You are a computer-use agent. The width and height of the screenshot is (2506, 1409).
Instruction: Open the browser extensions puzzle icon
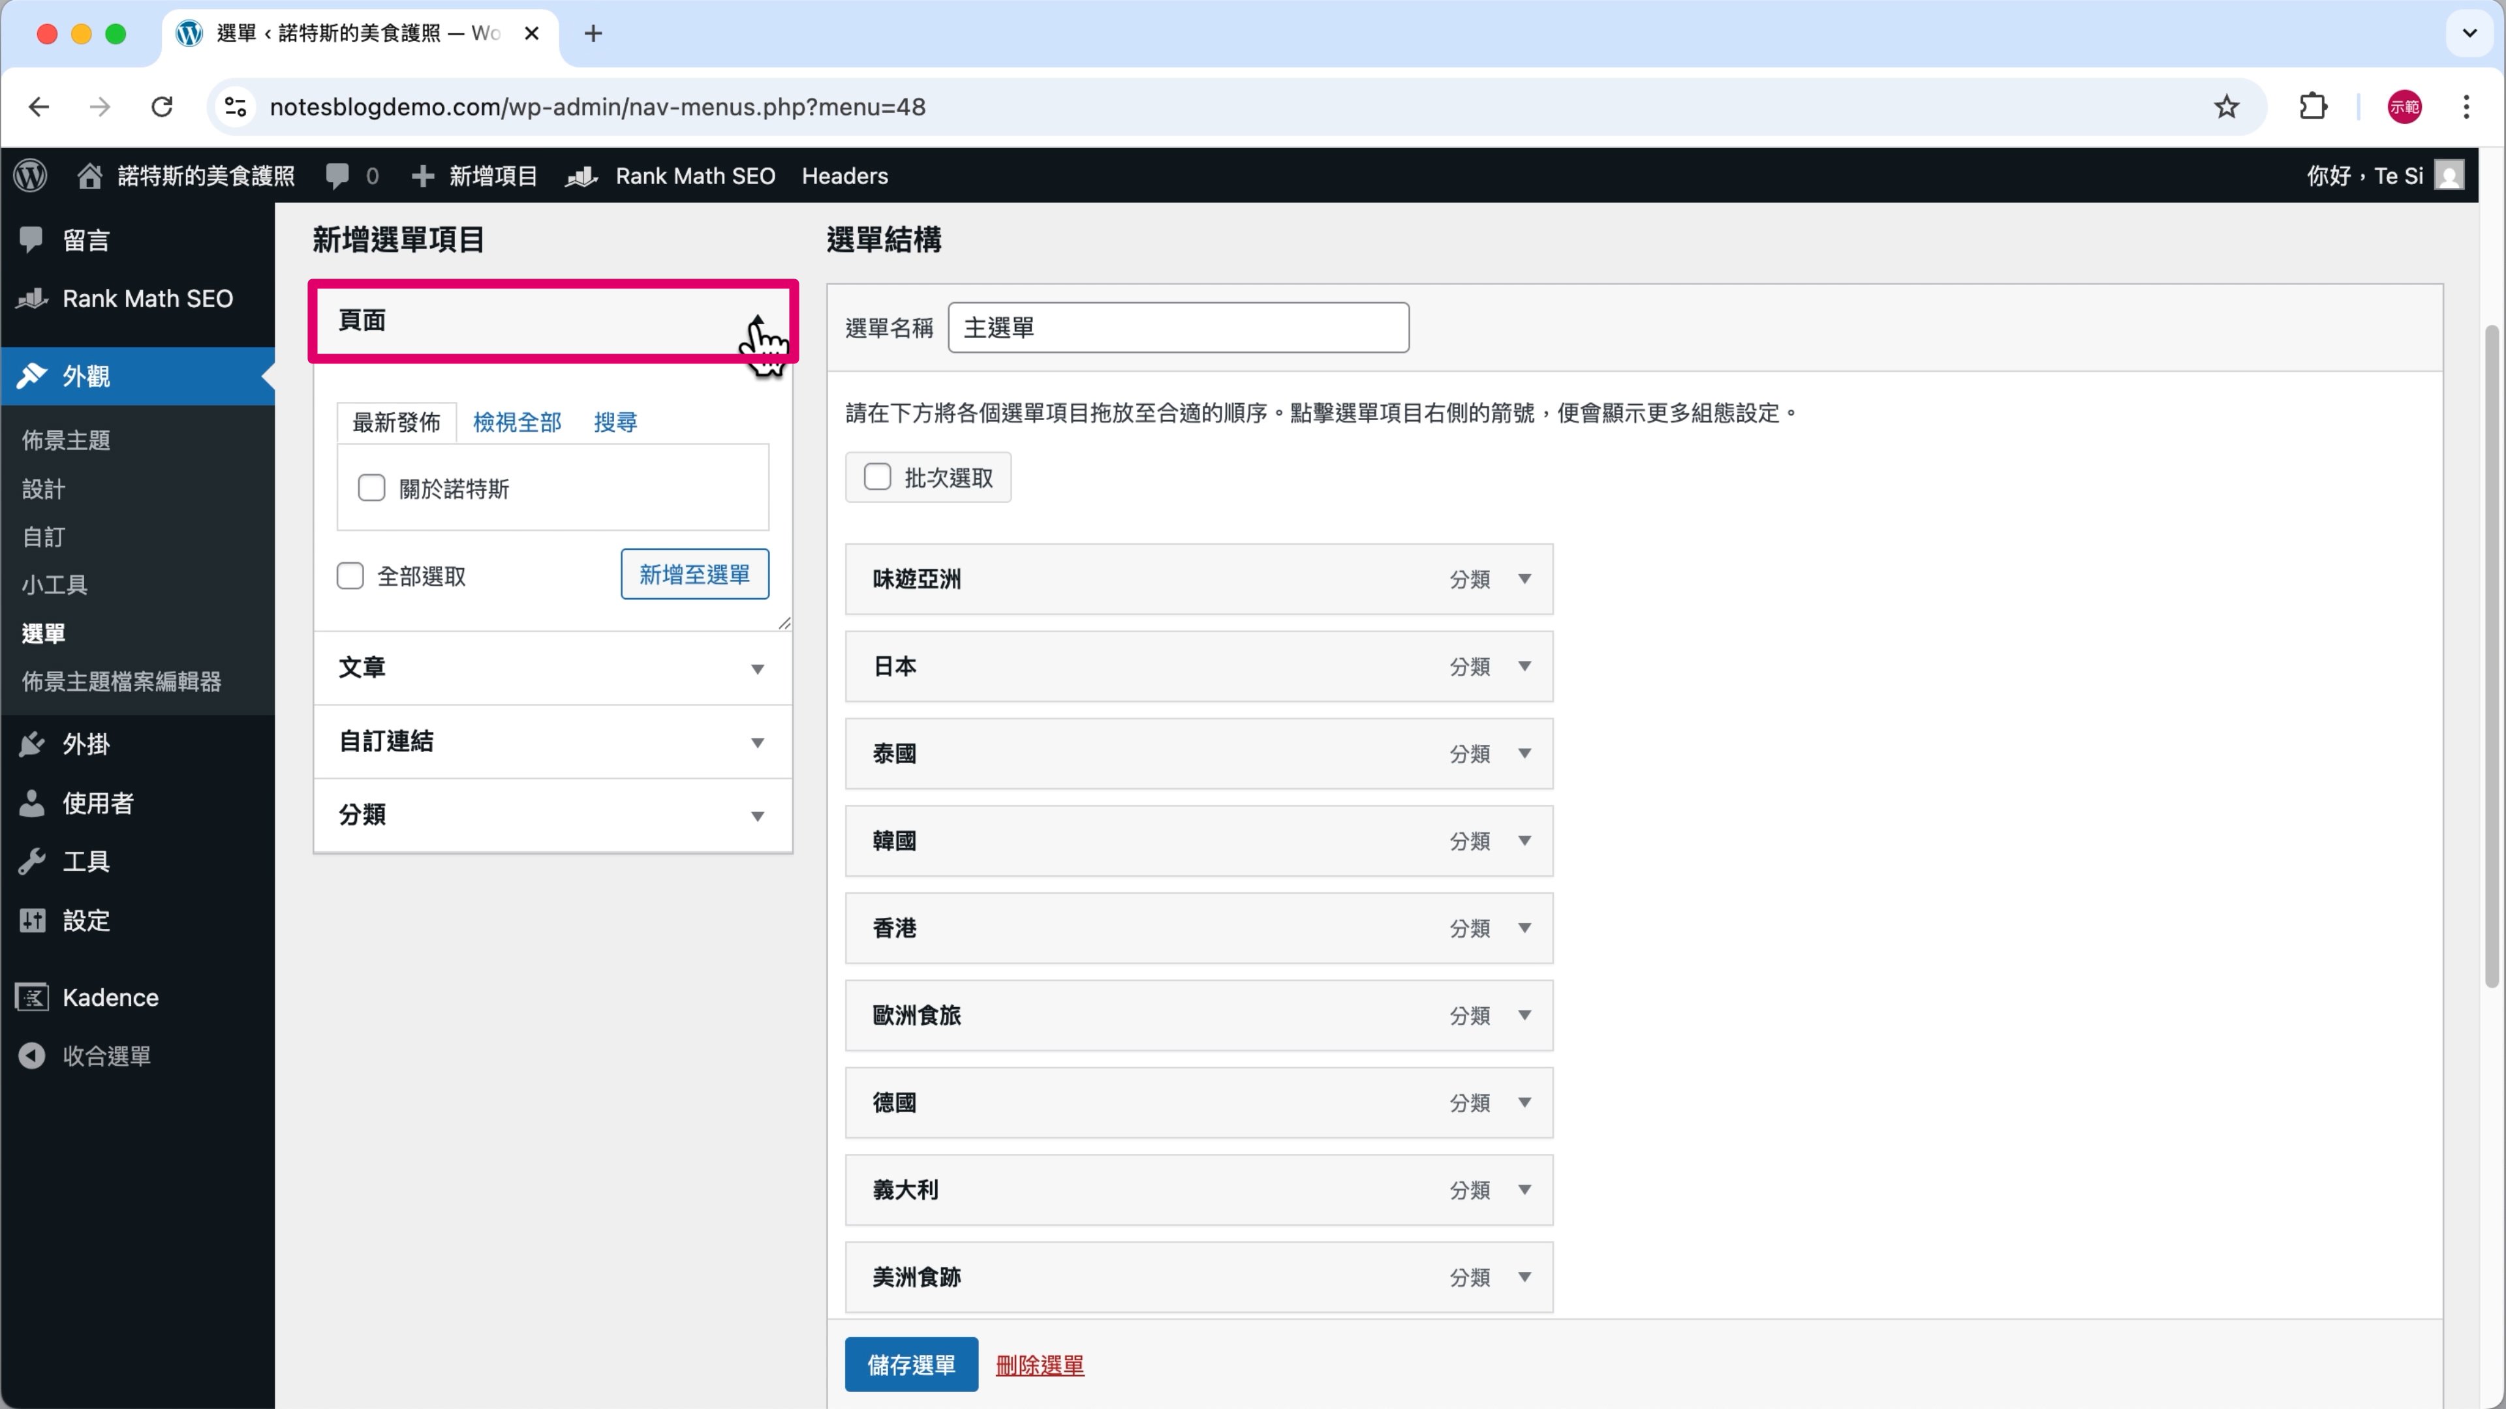tap(2313, 107)
